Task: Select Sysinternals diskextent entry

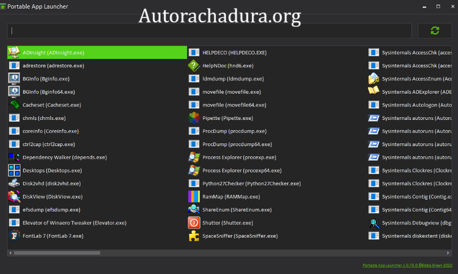Action: pyautogui.click(x=410, y=235)
